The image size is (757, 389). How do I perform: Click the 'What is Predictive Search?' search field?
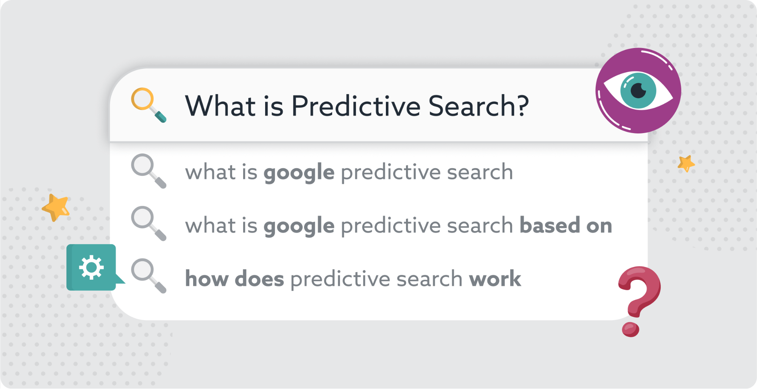379,105
